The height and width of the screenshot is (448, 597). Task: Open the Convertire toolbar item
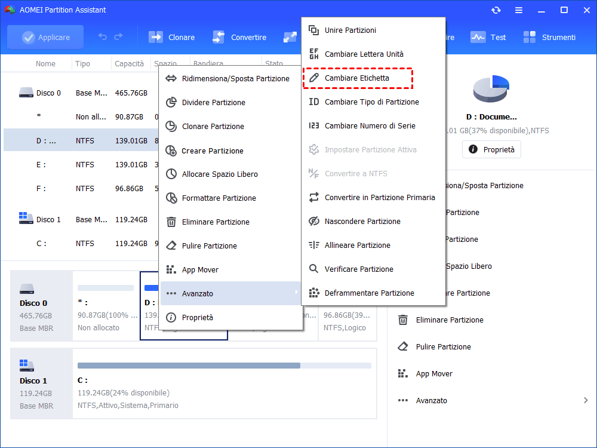click(x=239, y=37)
